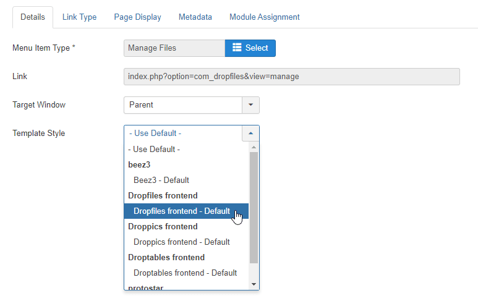Click the Select menu item type button
The height and width of the screenshot is (301, 478).
[250, 48]
